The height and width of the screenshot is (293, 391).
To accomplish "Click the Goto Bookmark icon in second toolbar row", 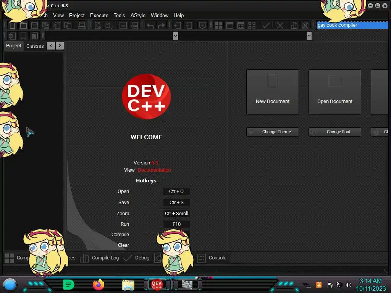I will 34,36.
